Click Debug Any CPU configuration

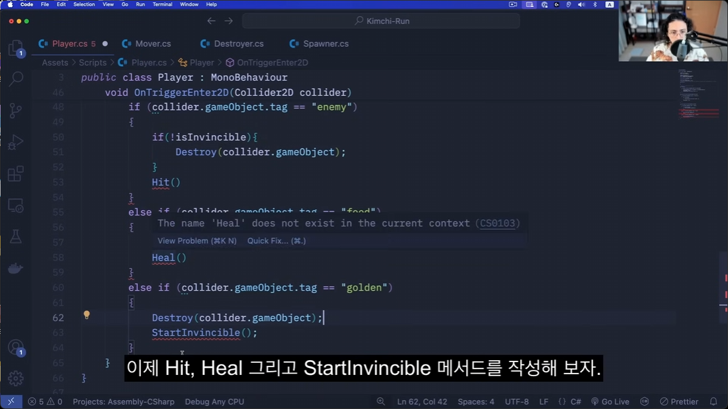coord(214,401)
